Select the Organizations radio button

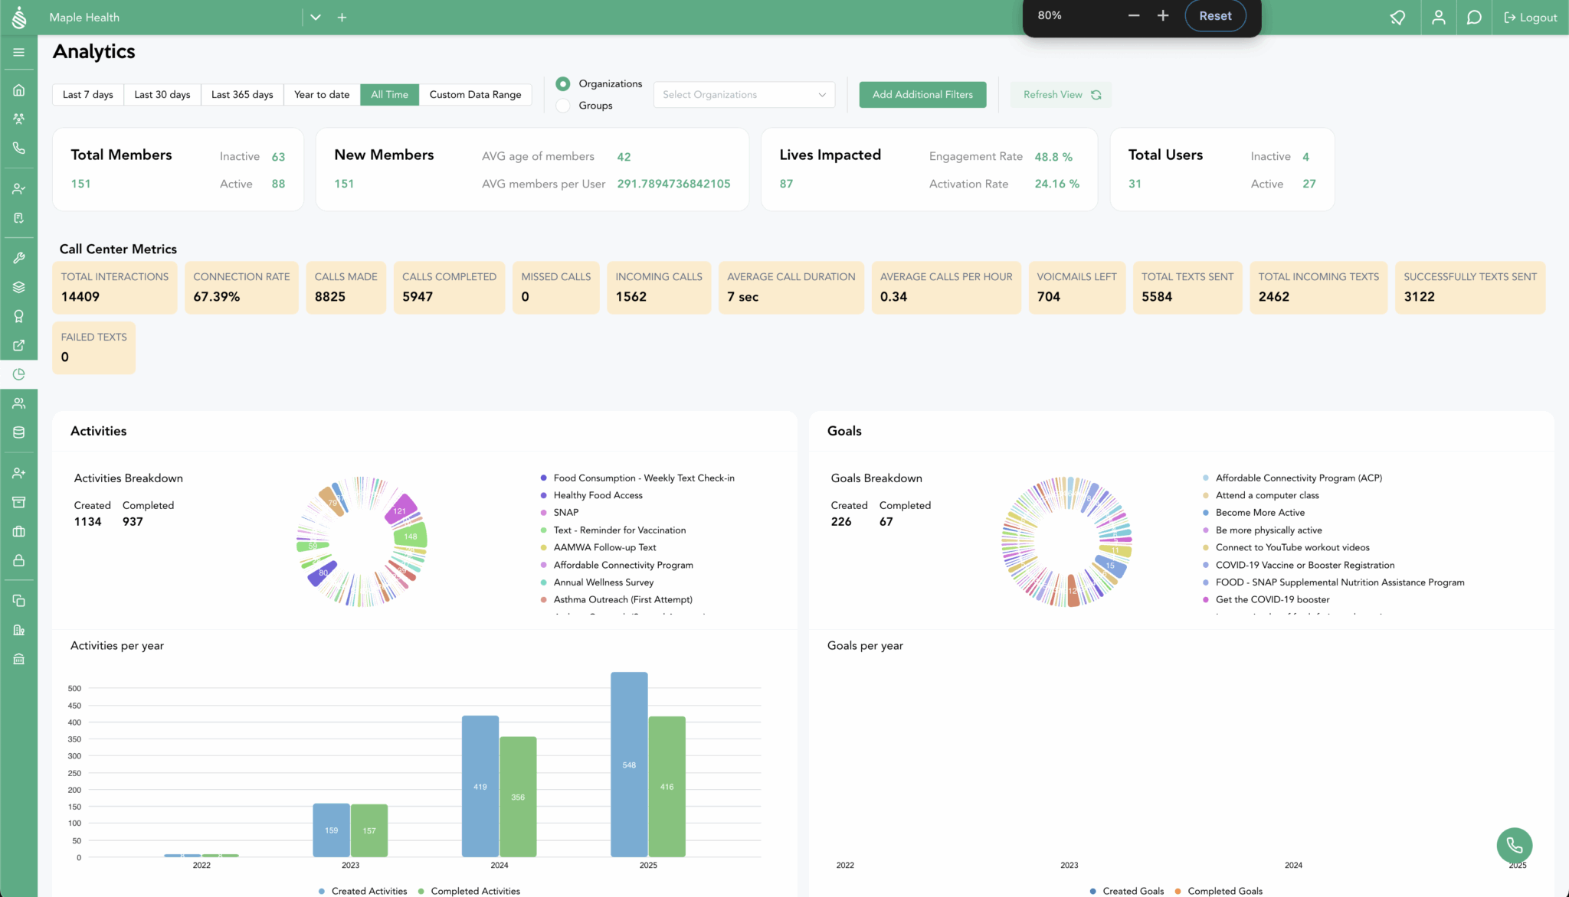point(563,83)
